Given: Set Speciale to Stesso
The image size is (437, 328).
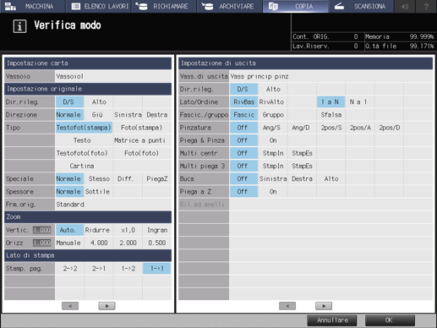Looking at the screenshot, I should pyautogui.click(x=99, y=178).
